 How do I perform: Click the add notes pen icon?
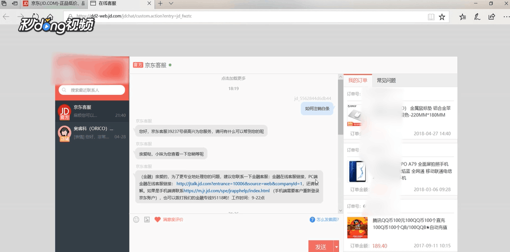[x=477, y=17]
